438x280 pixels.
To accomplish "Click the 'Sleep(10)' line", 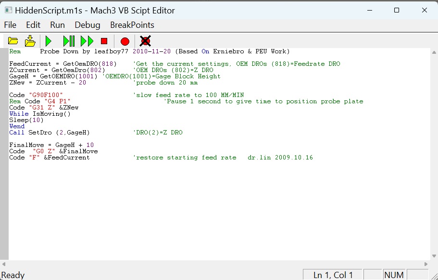I will click(x=26, y=120).
